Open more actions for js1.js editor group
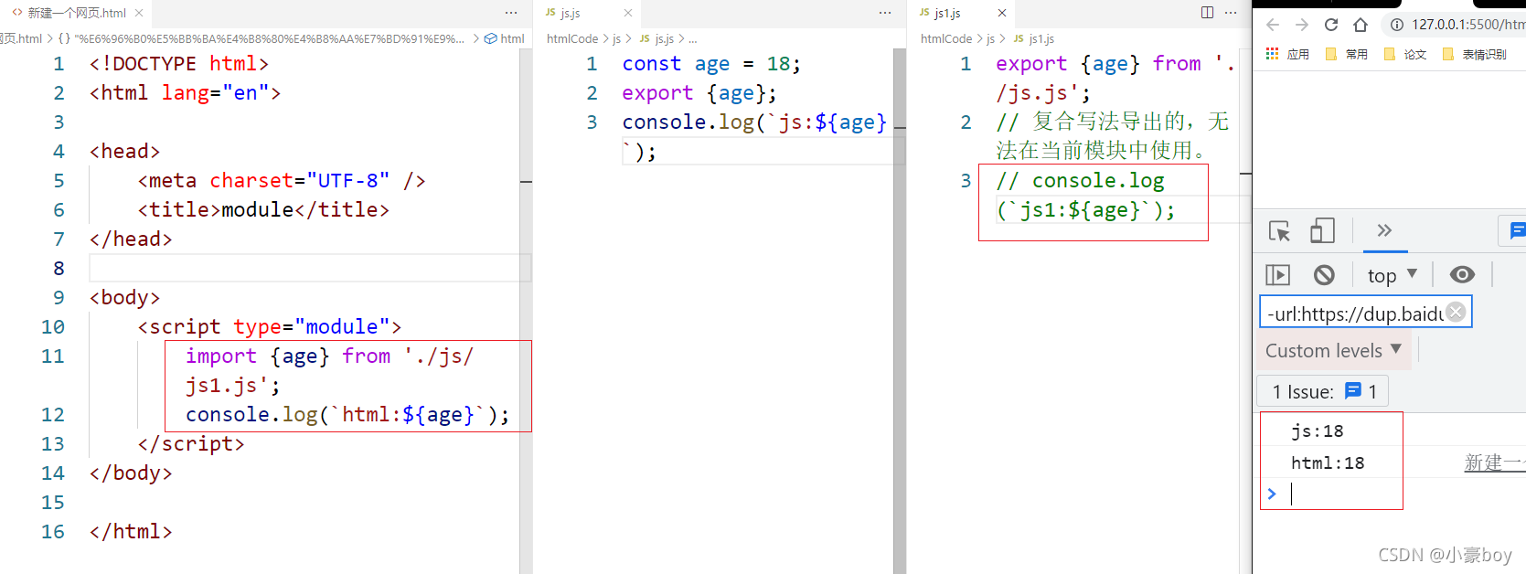 pos(1232,13)
